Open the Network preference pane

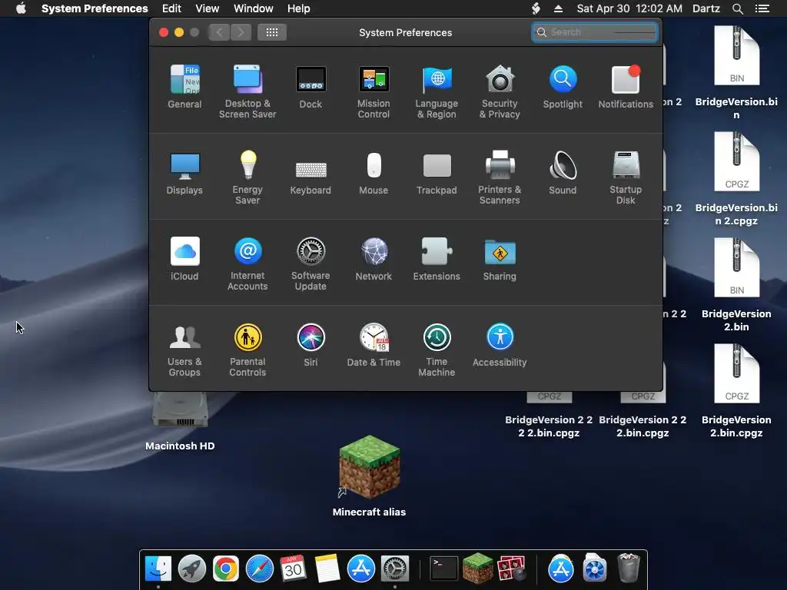374,259
